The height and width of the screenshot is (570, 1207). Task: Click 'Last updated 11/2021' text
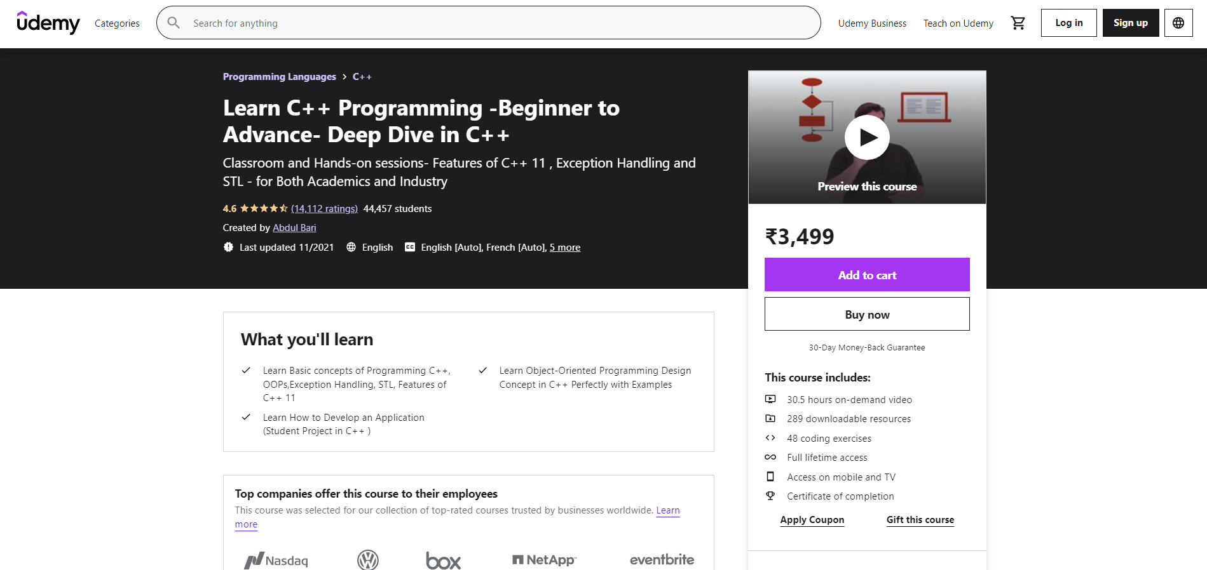287,248
